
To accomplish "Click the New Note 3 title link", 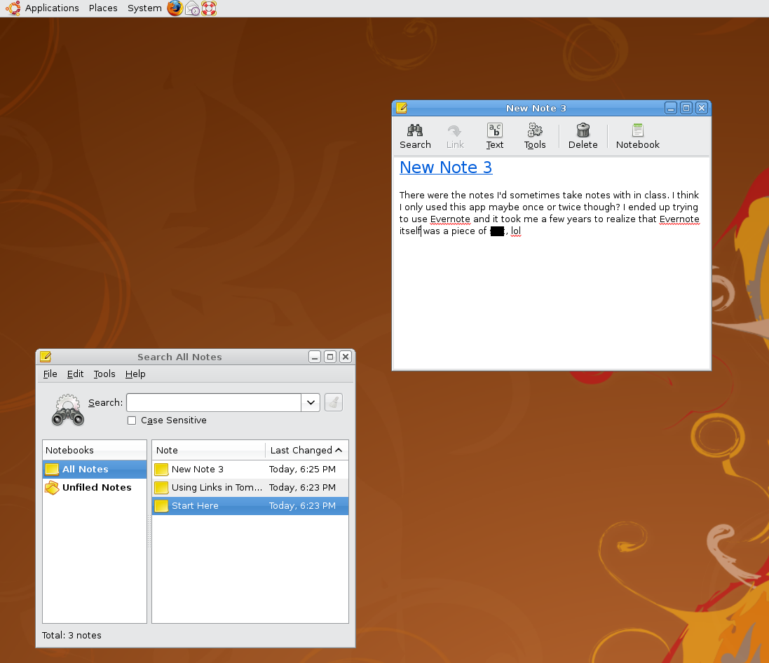I will click(x=446, y=168).
